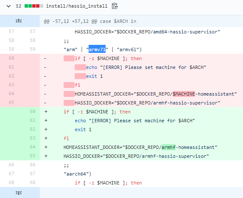Click the "armv6l") text on line 59
This screenshot has width=243, height=198.
129,49
